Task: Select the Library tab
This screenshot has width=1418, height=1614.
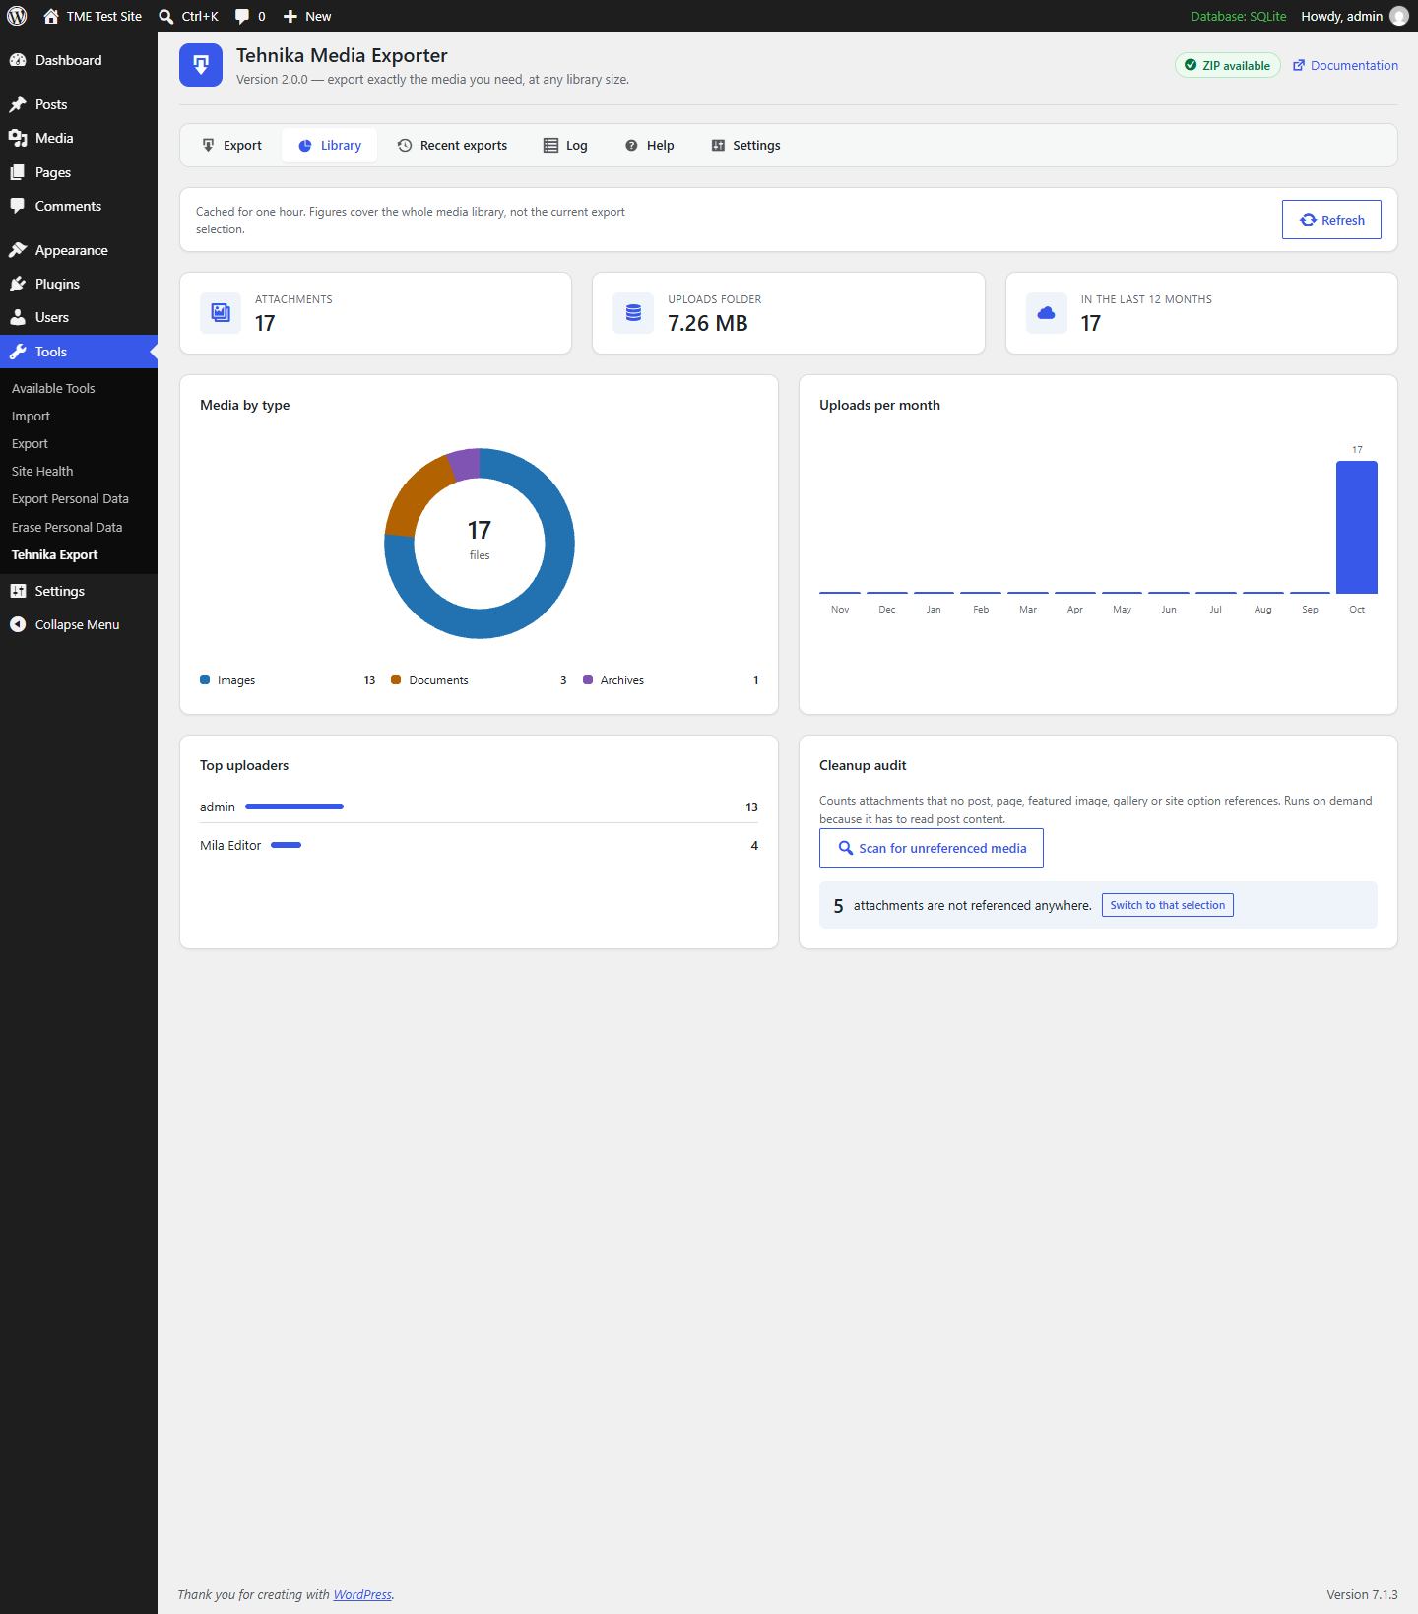Action: 330,145
